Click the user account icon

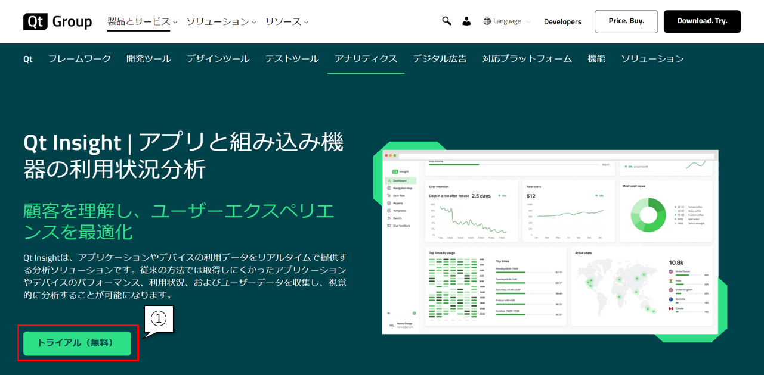466,21
